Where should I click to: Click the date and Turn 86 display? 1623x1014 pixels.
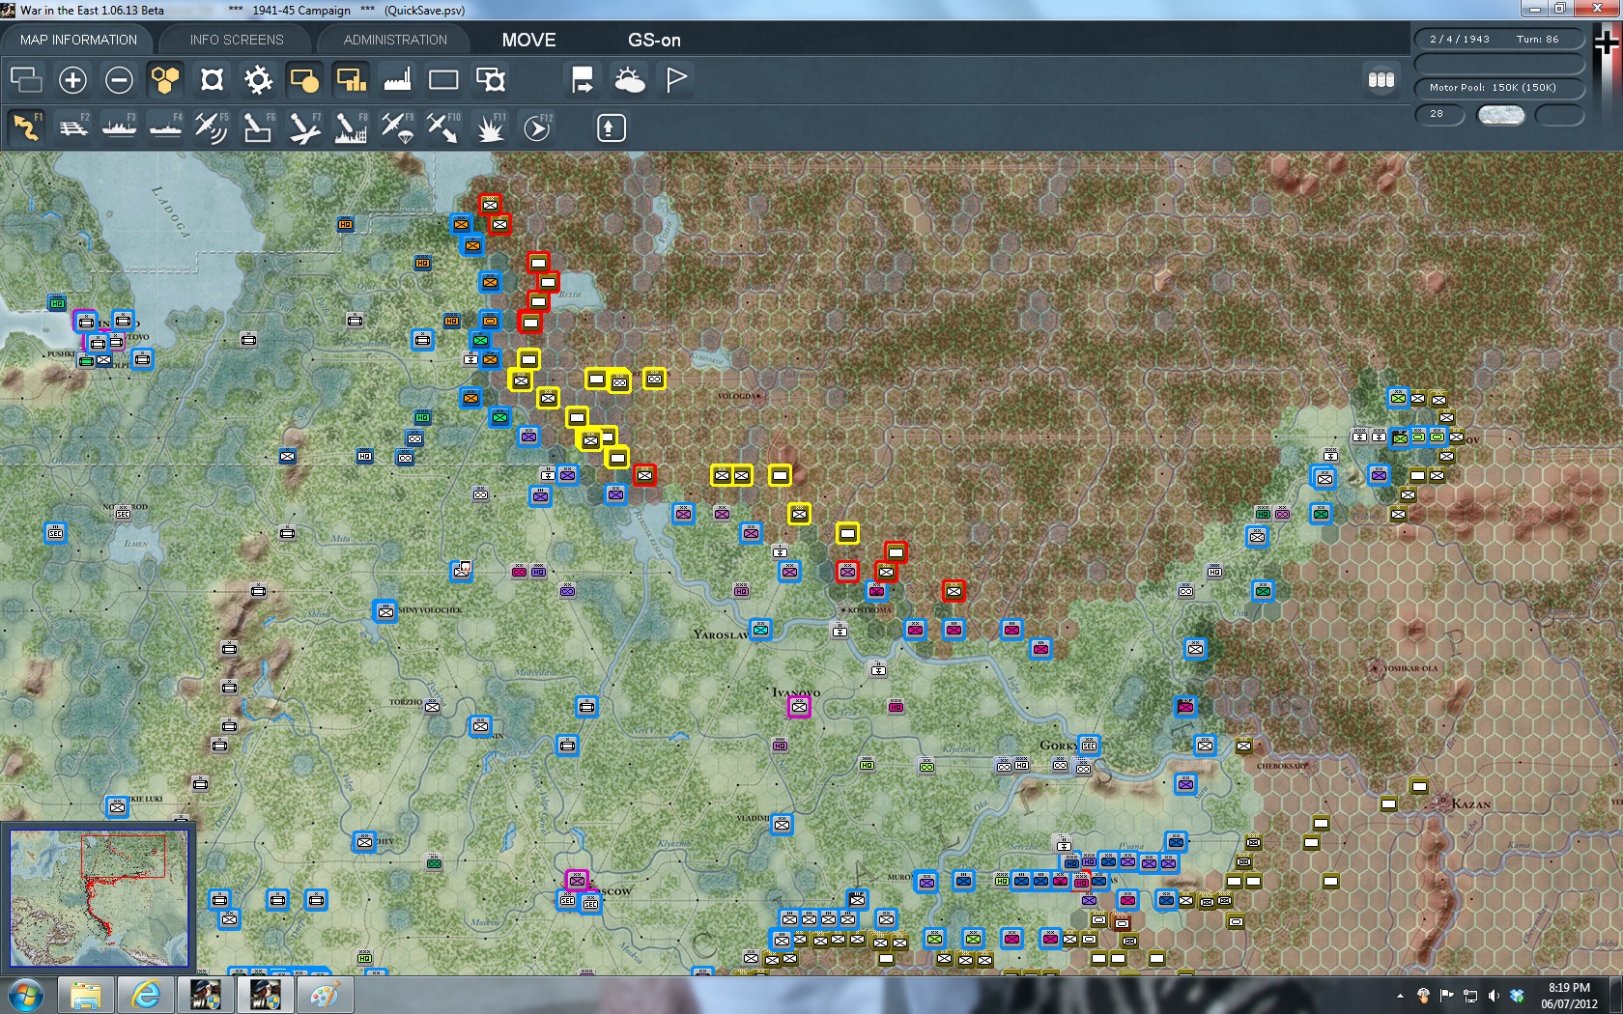[x=1499, y=39]
